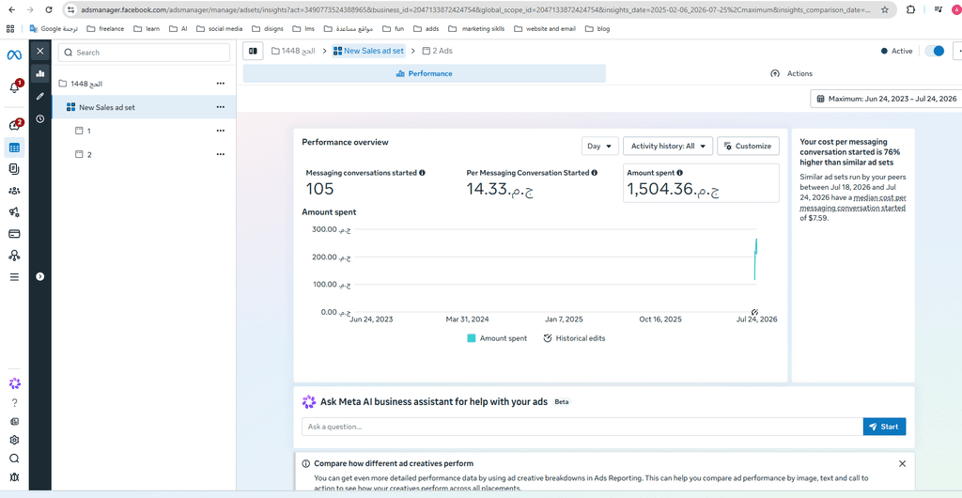Bookmark page with star icon

(x=884, y=9)
